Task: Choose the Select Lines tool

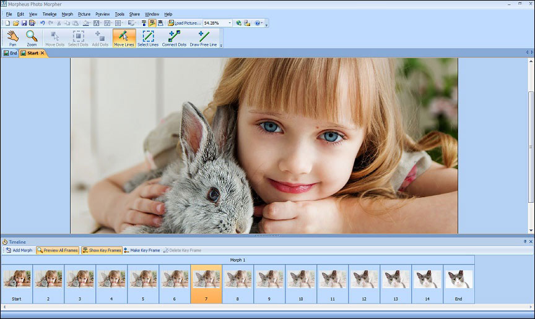Action: (x=148, y=38)
